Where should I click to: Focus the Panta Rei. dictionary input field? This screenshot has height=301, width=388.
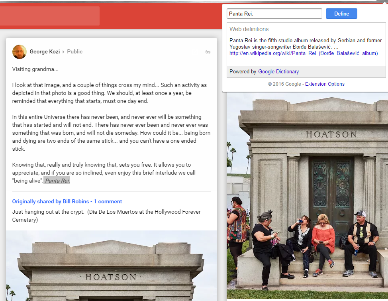(274, 14)
